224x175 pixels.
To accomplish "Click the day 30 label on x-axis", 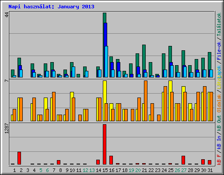I will click(x=203, y=170).
